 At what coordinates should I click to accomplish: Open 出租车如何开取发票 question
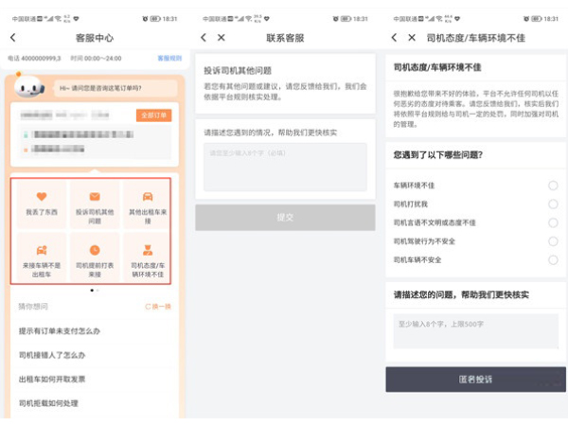coord(53,379)
